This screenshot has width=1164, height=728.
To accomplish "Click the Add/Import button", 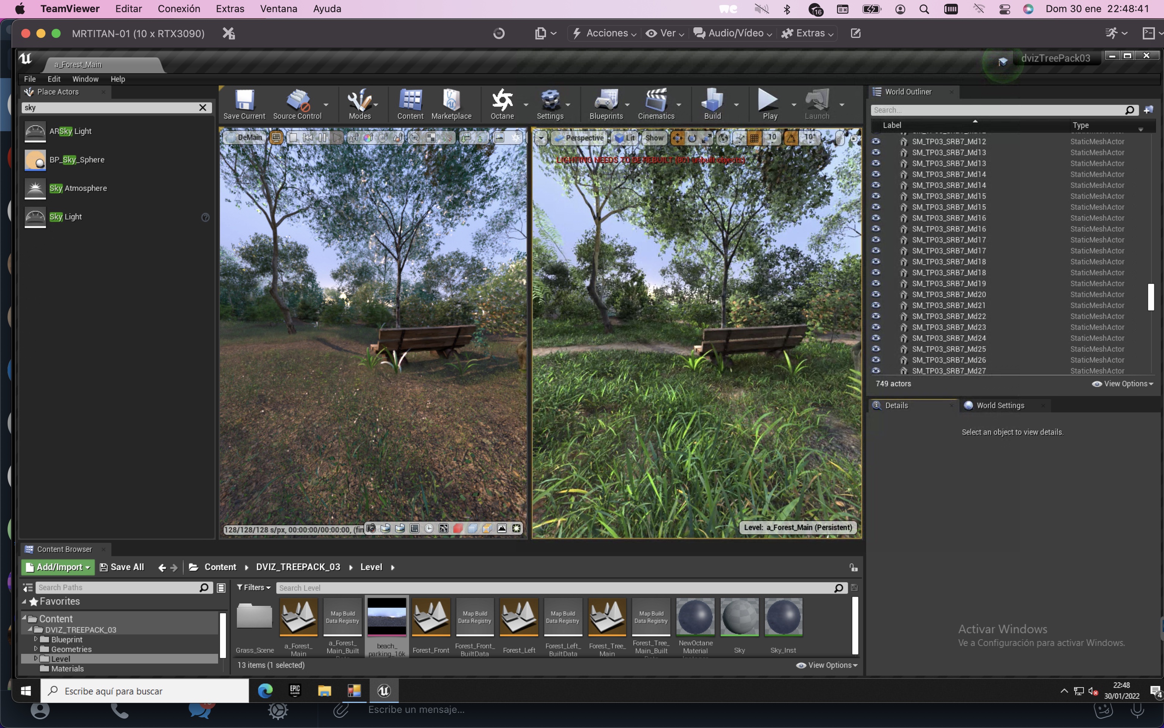I will coord(58,567).
